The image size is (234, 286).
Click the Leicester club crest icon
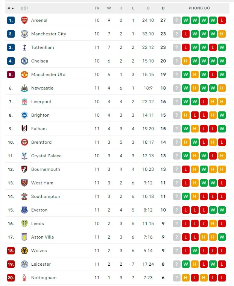pyautogui.click(x=24, y=264)
